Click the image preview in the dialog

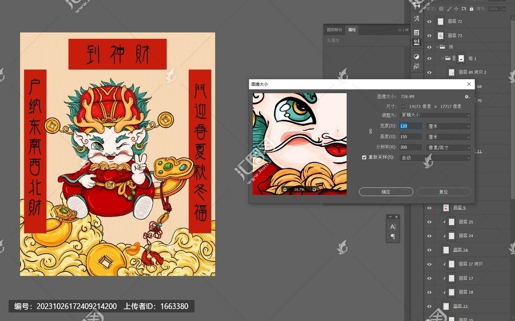click(299, 143)
